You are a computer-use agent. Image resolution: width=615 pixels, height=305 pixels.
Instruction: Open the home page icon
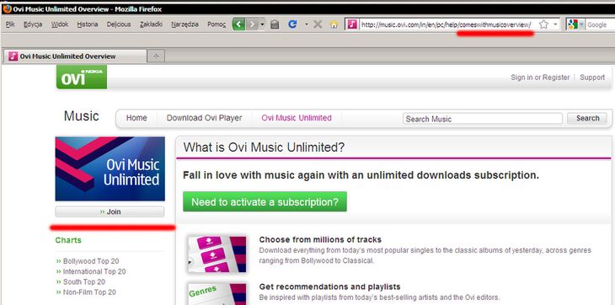pos(334,24)
